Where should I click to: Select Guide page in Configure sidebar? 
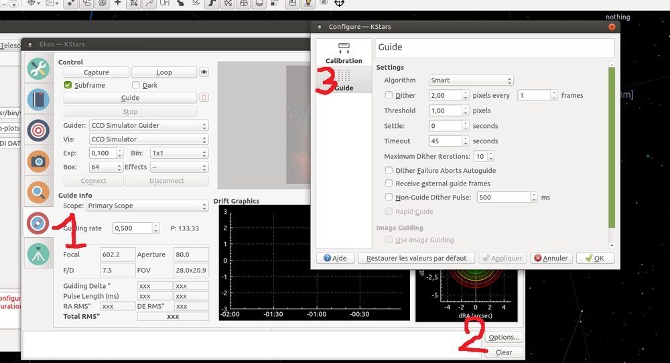[344, 80]
